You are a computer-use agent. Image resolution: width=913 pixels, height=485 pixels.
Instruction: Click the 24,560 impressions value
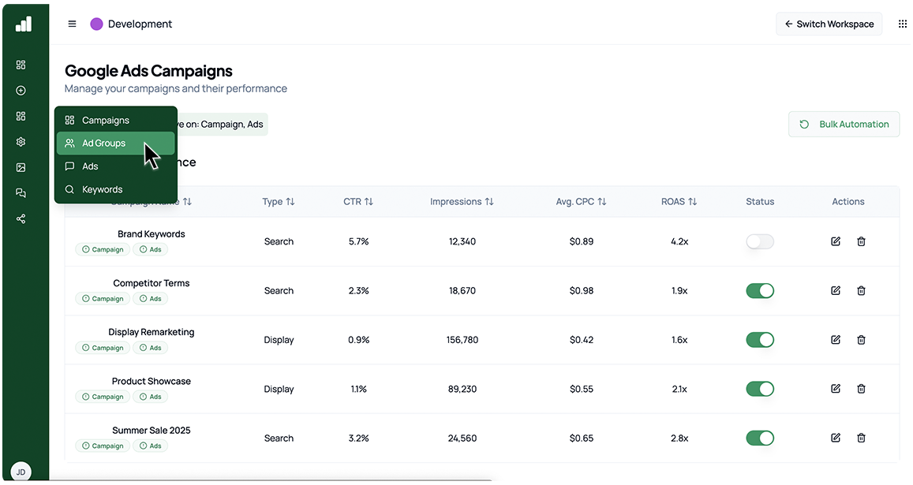[x=462, y=438]
